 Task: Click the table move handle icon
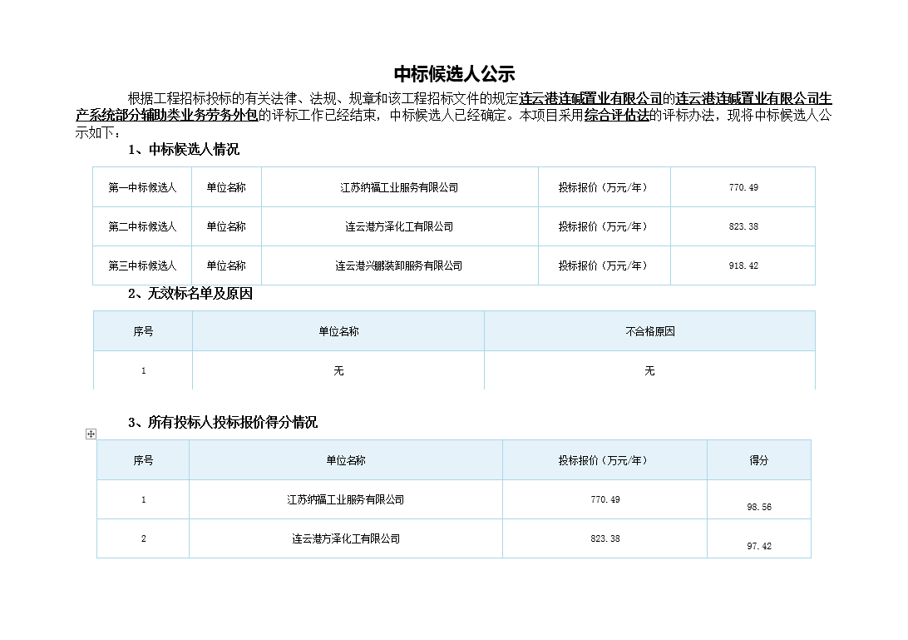[x=91, y=434]
